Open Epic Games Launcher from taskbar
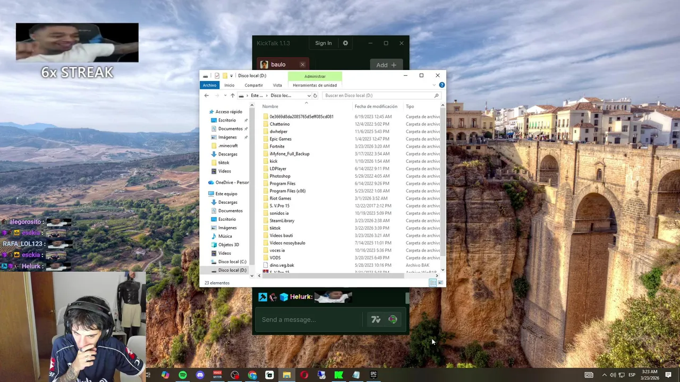Image resolution: width=680 pixels, height=382 pixels. coord(373,375)
